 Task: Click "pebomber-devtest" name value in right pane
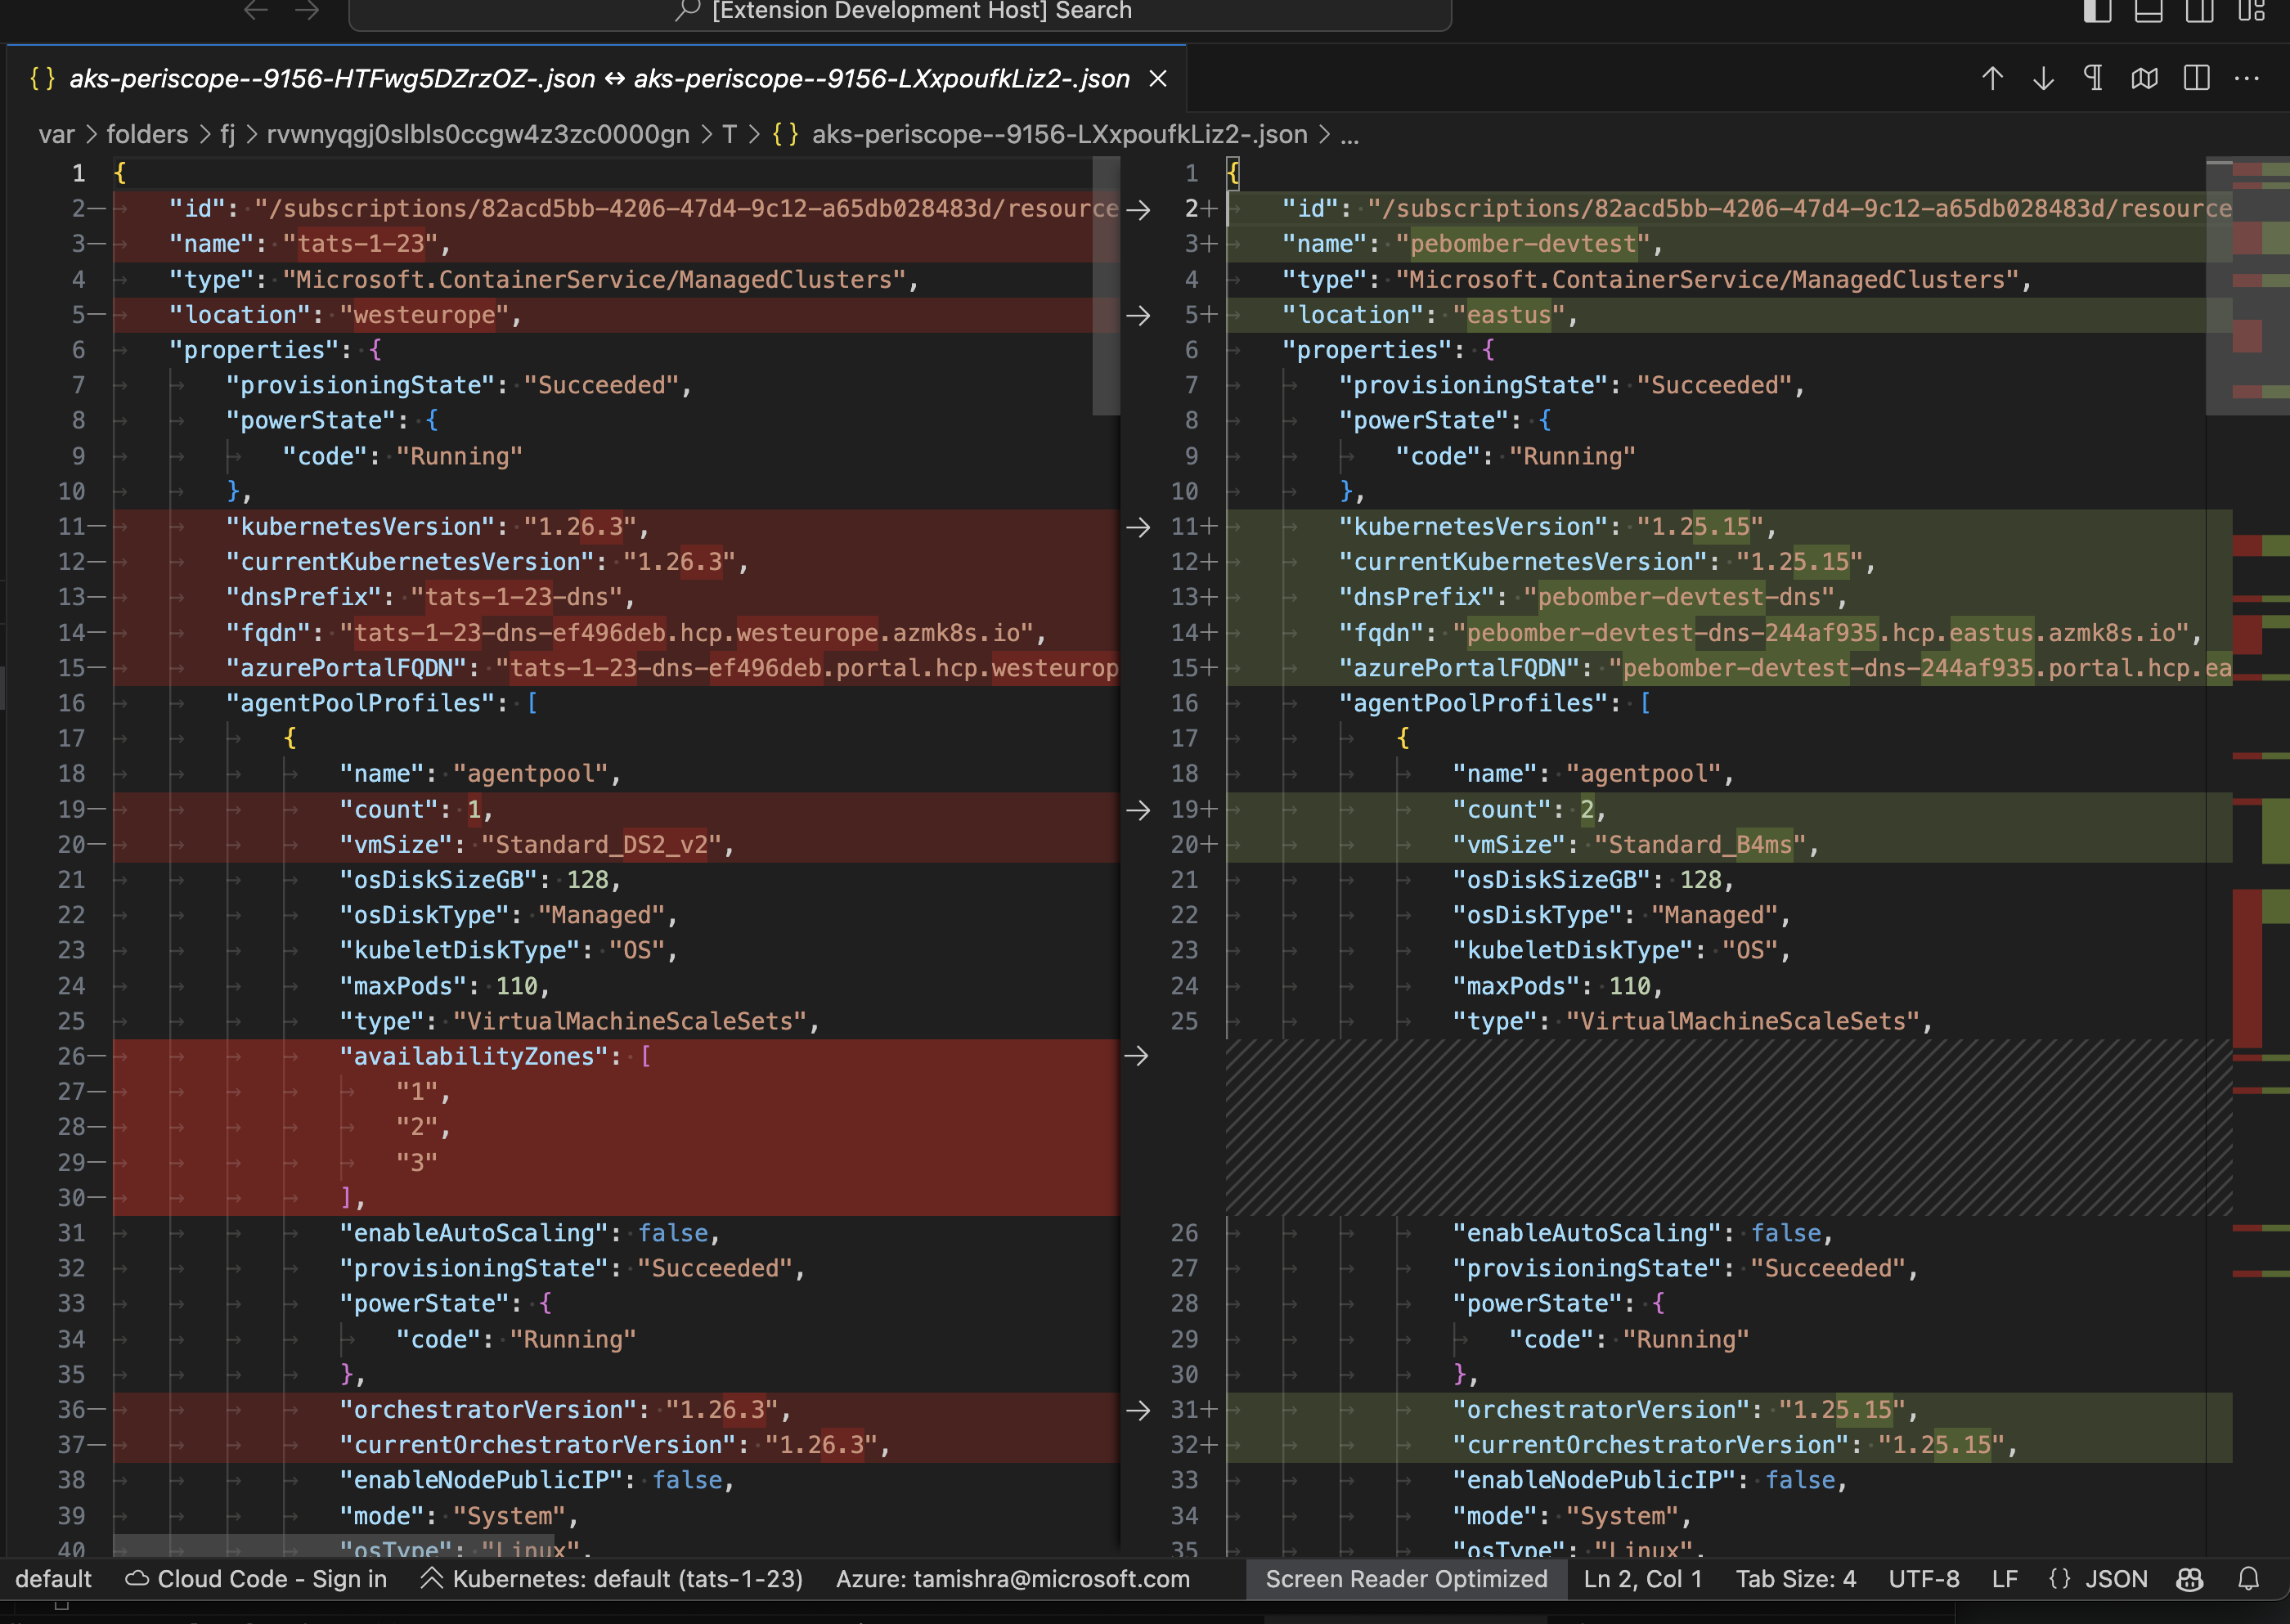pos(1523,244)
